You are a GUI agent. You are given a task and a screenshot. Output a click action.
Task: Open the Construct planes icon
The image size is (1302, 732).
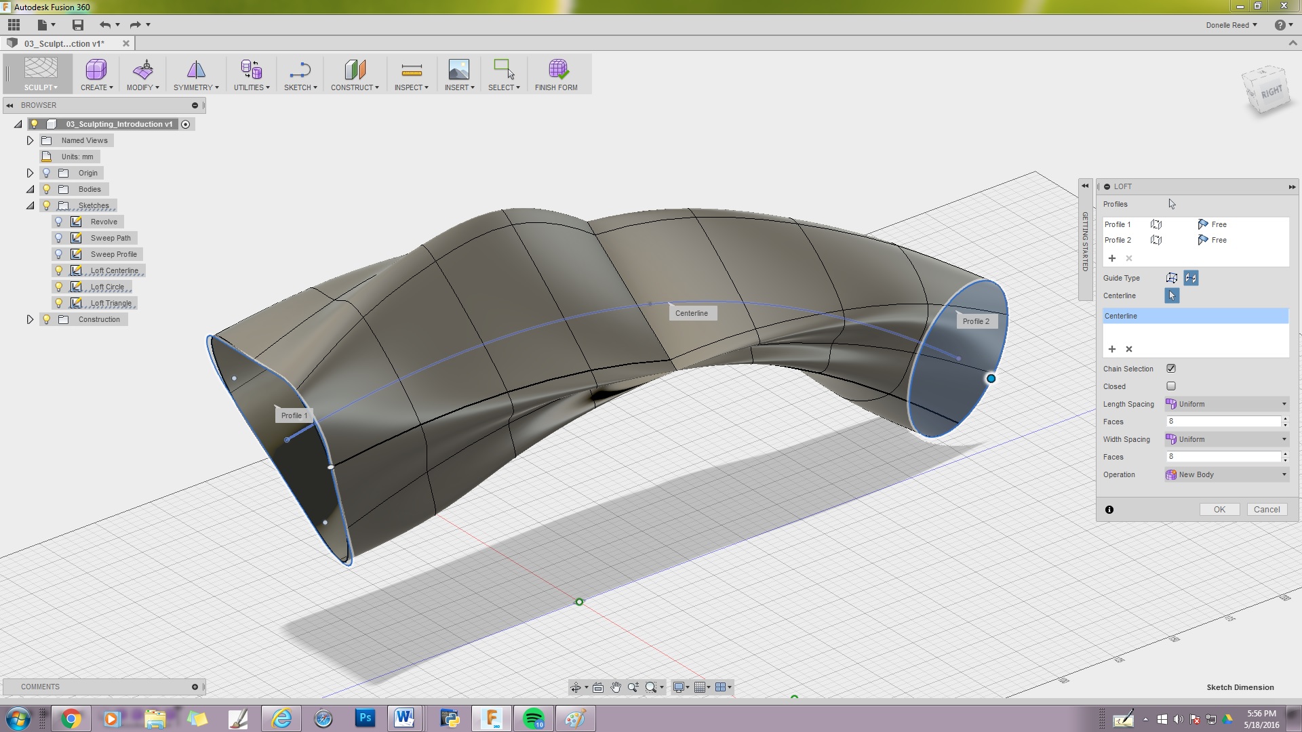pyautogui.click(x=355, y=69)
